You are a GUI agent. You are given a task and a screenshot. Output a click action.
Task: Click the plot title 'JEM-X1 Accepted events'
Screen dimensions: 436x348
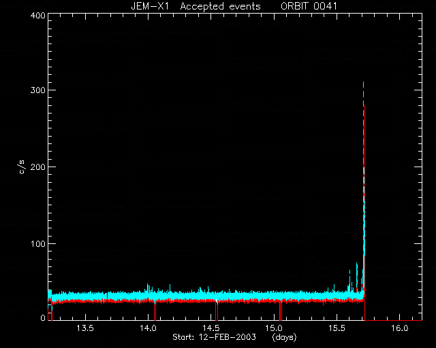(x=196, y=6)
